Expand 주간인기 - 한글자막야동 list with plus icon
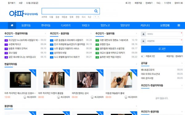Image resolution: width=185 pixels, height=115 pixels. pyautogui.click(x=45, y=33)
